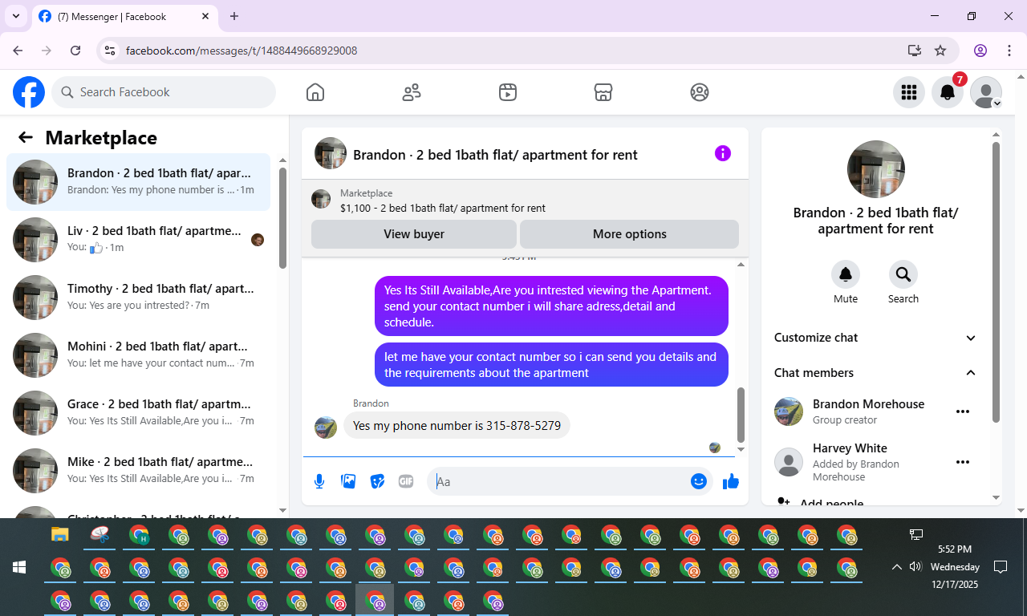Image resolution: width=1027 pixels, height=616 pixels.
Task: Click Harvey White name in chat members
Action: 850,448
